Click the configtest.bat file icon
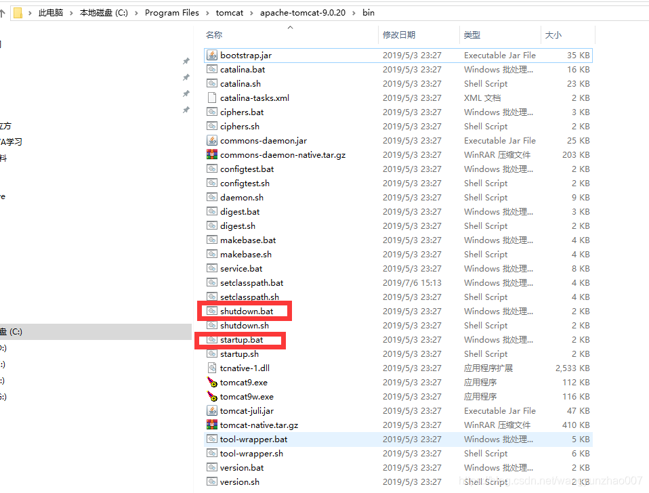The image size is (649, 493). click(x=212, y=169)
